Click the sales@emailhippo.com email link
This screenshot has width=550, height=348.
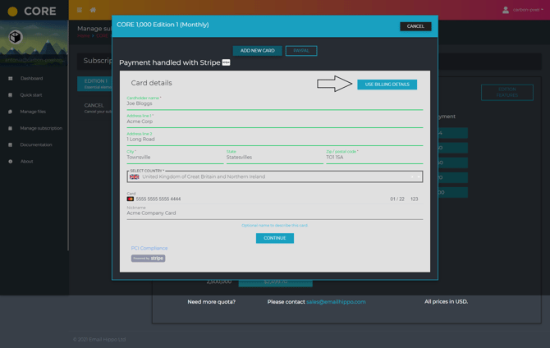[x=336, y=302]
